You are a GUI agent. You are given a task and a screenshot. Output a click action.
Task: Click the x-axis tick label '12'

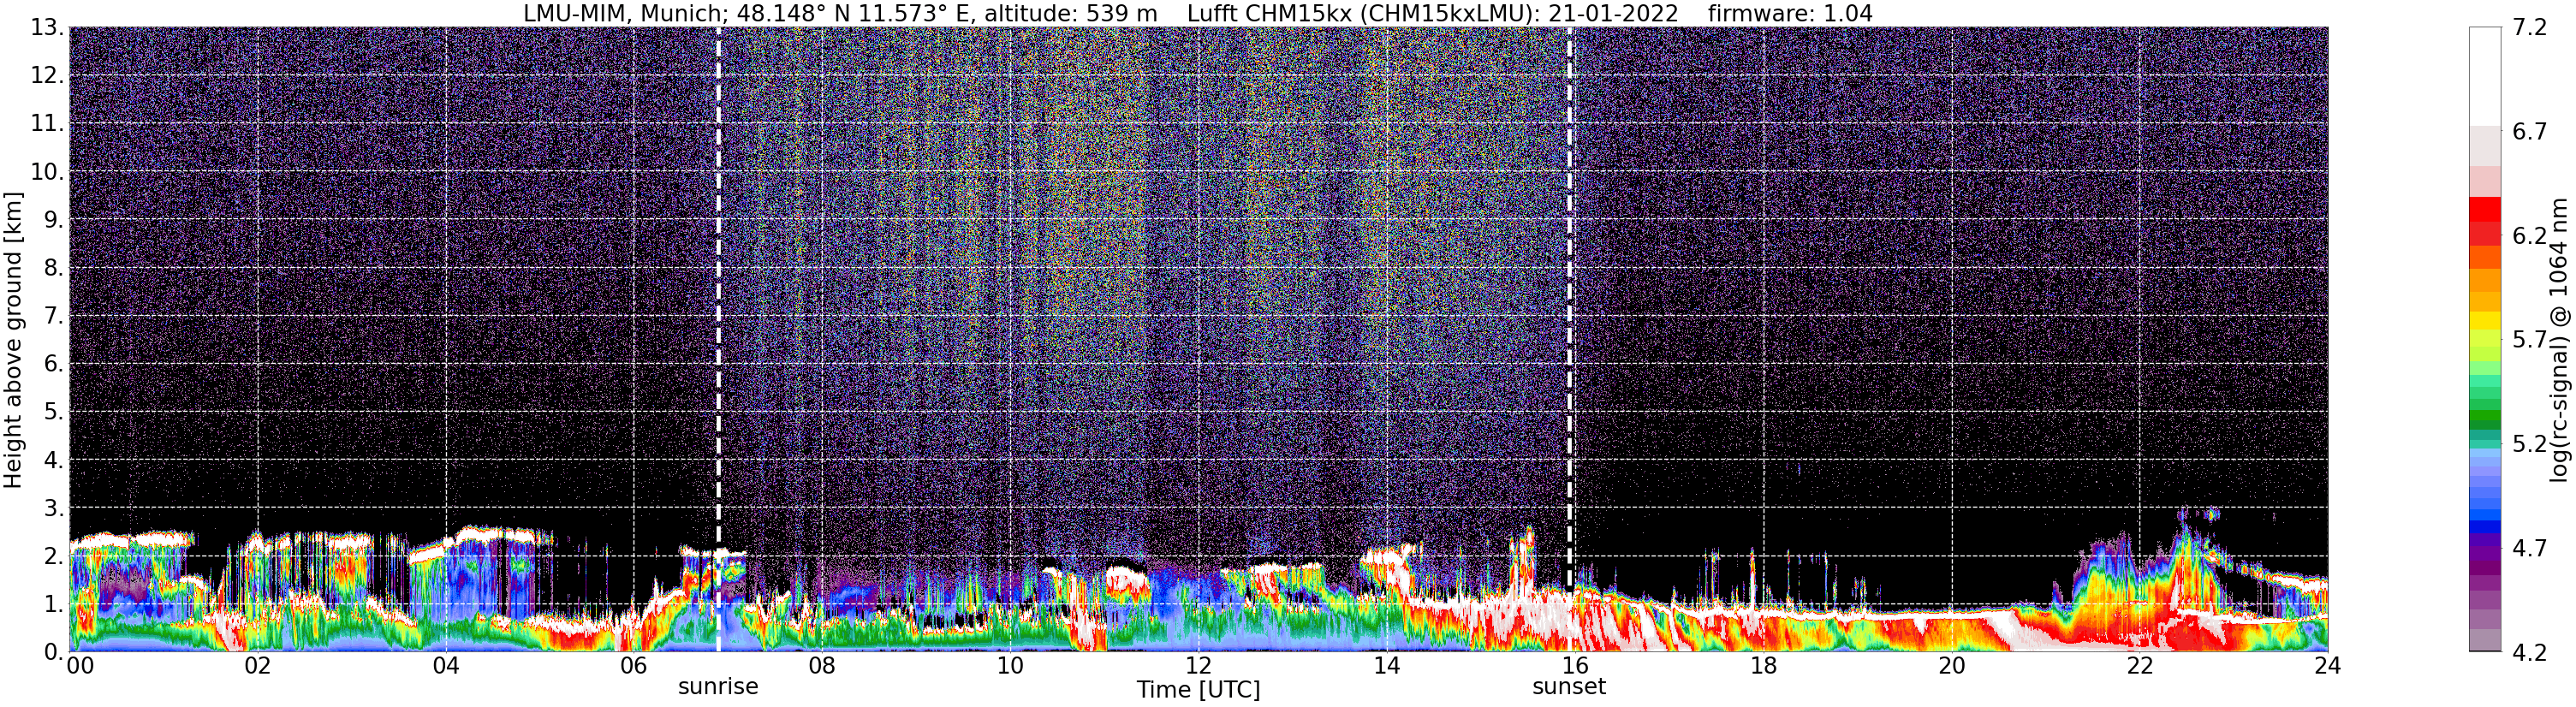click(x=1198, y=666)
